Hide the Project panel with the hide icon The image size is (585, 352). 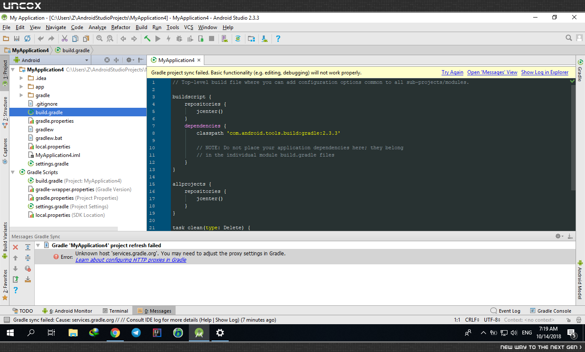(x=141, y=60)
